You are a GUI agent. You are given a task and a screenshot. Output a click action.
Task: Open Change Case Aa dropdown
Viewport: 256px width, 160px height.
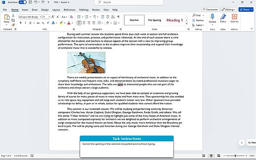click(x=64, y=17)
